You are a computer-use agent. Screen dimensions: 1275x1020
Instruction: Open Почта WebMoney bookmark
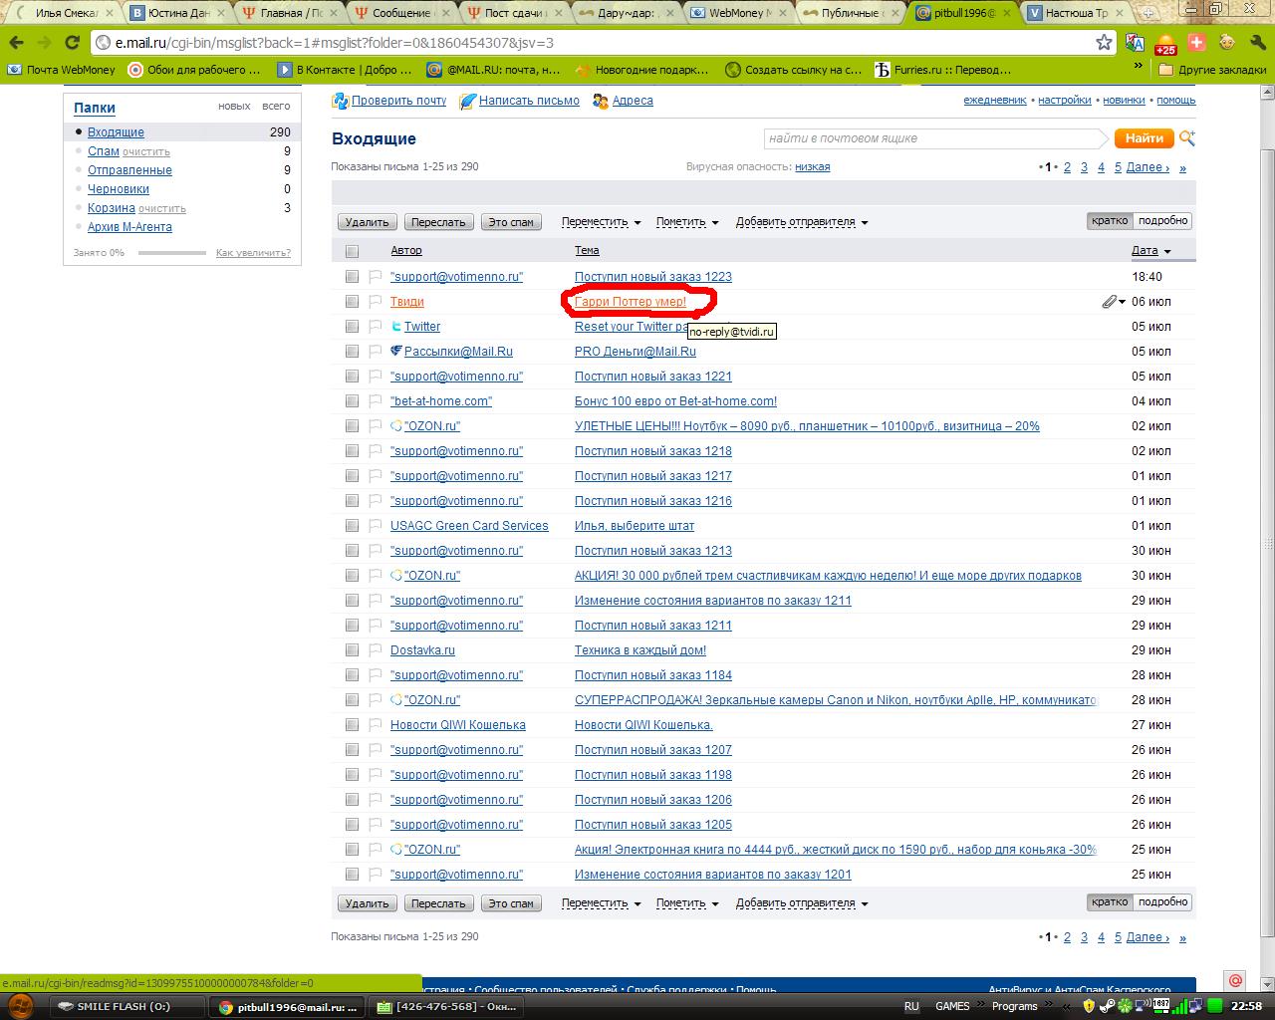[62, 70]
